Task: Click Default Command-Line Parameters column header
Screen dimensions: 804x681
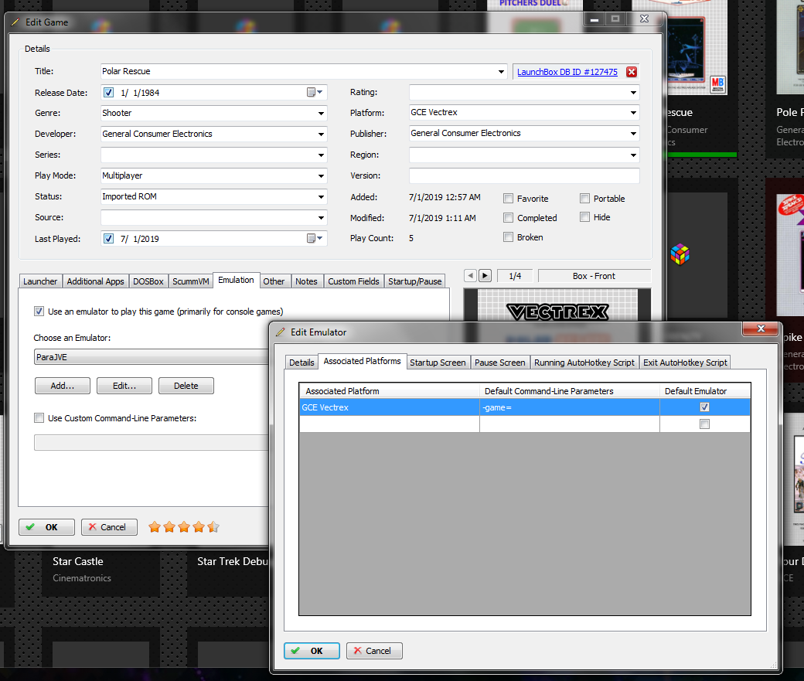Action: (570, 391)
